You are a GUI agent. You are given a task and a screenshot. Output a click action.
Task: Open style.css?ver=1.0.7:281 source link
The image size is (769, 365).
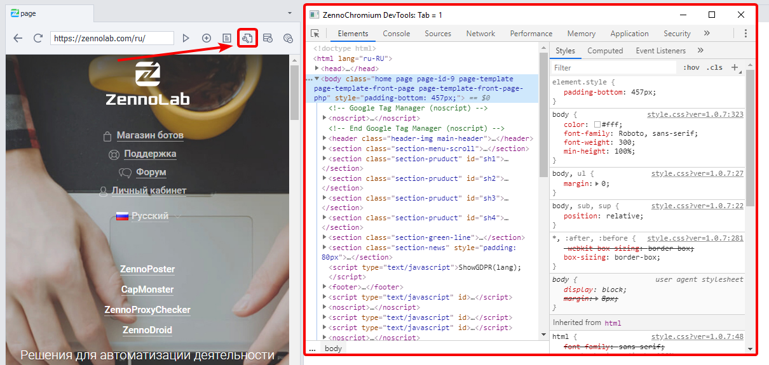pyautogui.click(x=695, y=239)
